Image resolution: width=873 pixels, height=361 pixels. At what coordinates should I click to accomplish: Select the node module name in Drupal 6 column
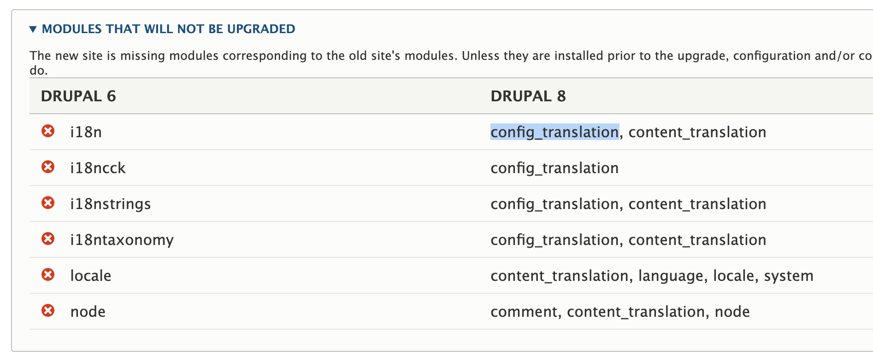(88, 312)
